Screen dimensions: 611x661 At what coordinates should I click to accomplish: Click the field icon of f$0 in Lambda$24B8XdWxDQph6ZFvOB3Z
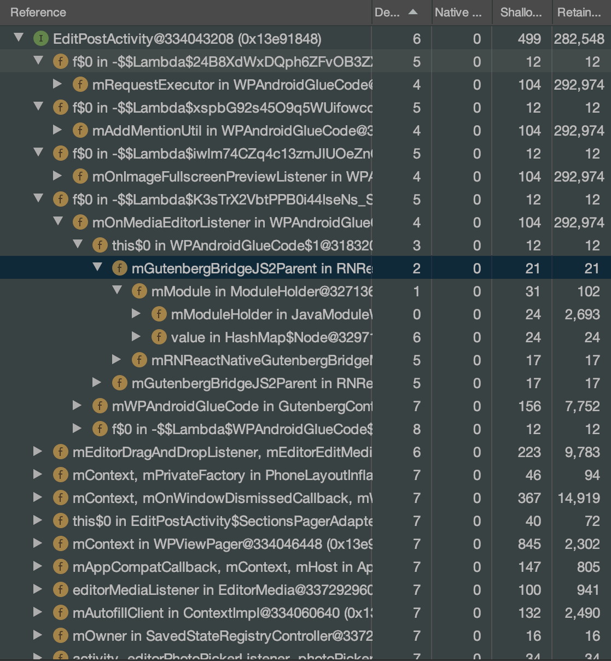coord(60,61)
